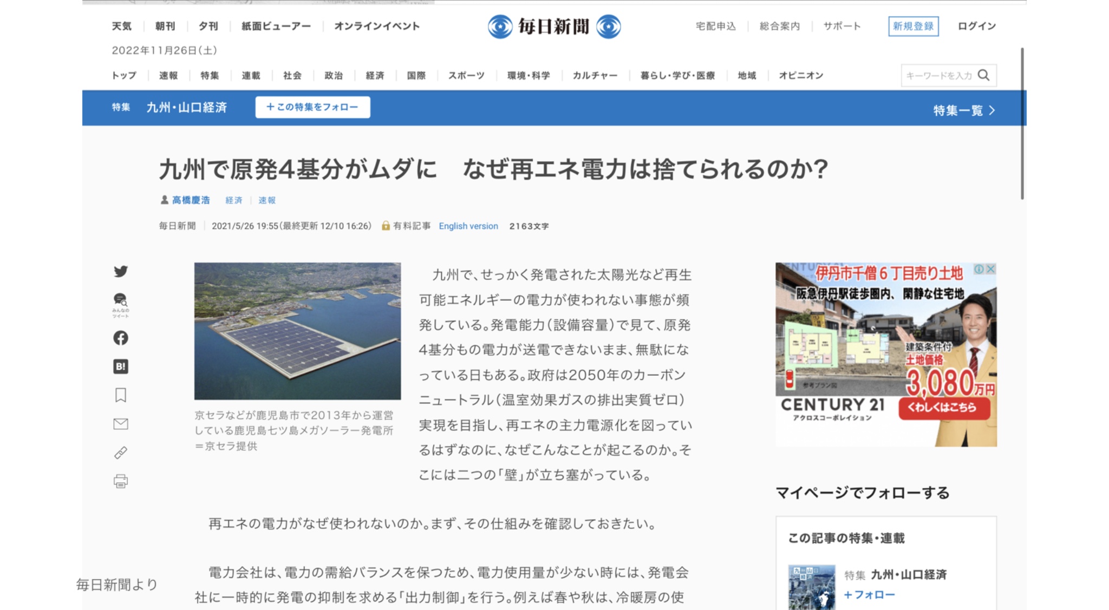Toggle ＋フォロー for 九州・山口経済 in sidebar

coord(869,594)
